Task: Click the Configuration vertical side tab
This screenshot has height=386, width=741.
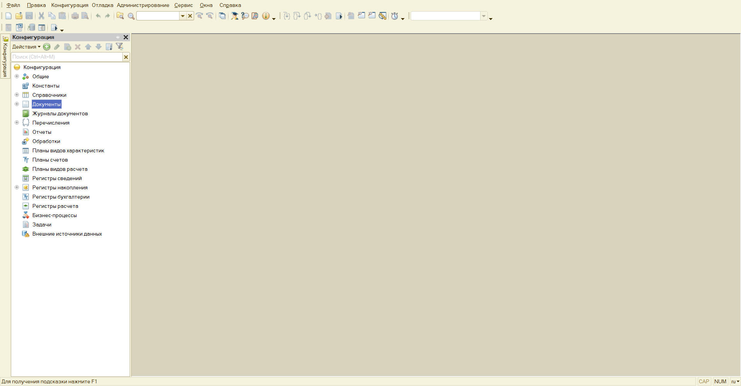Action: (5, 57)
